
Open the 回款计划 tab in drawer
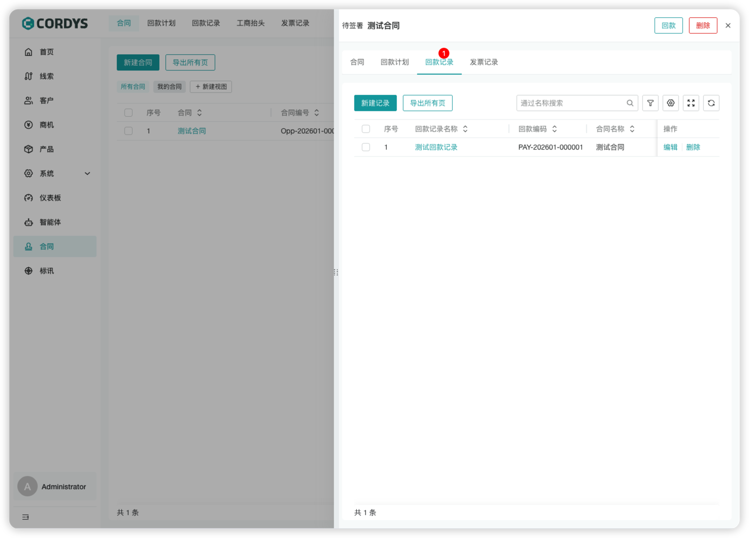[394, 62]
